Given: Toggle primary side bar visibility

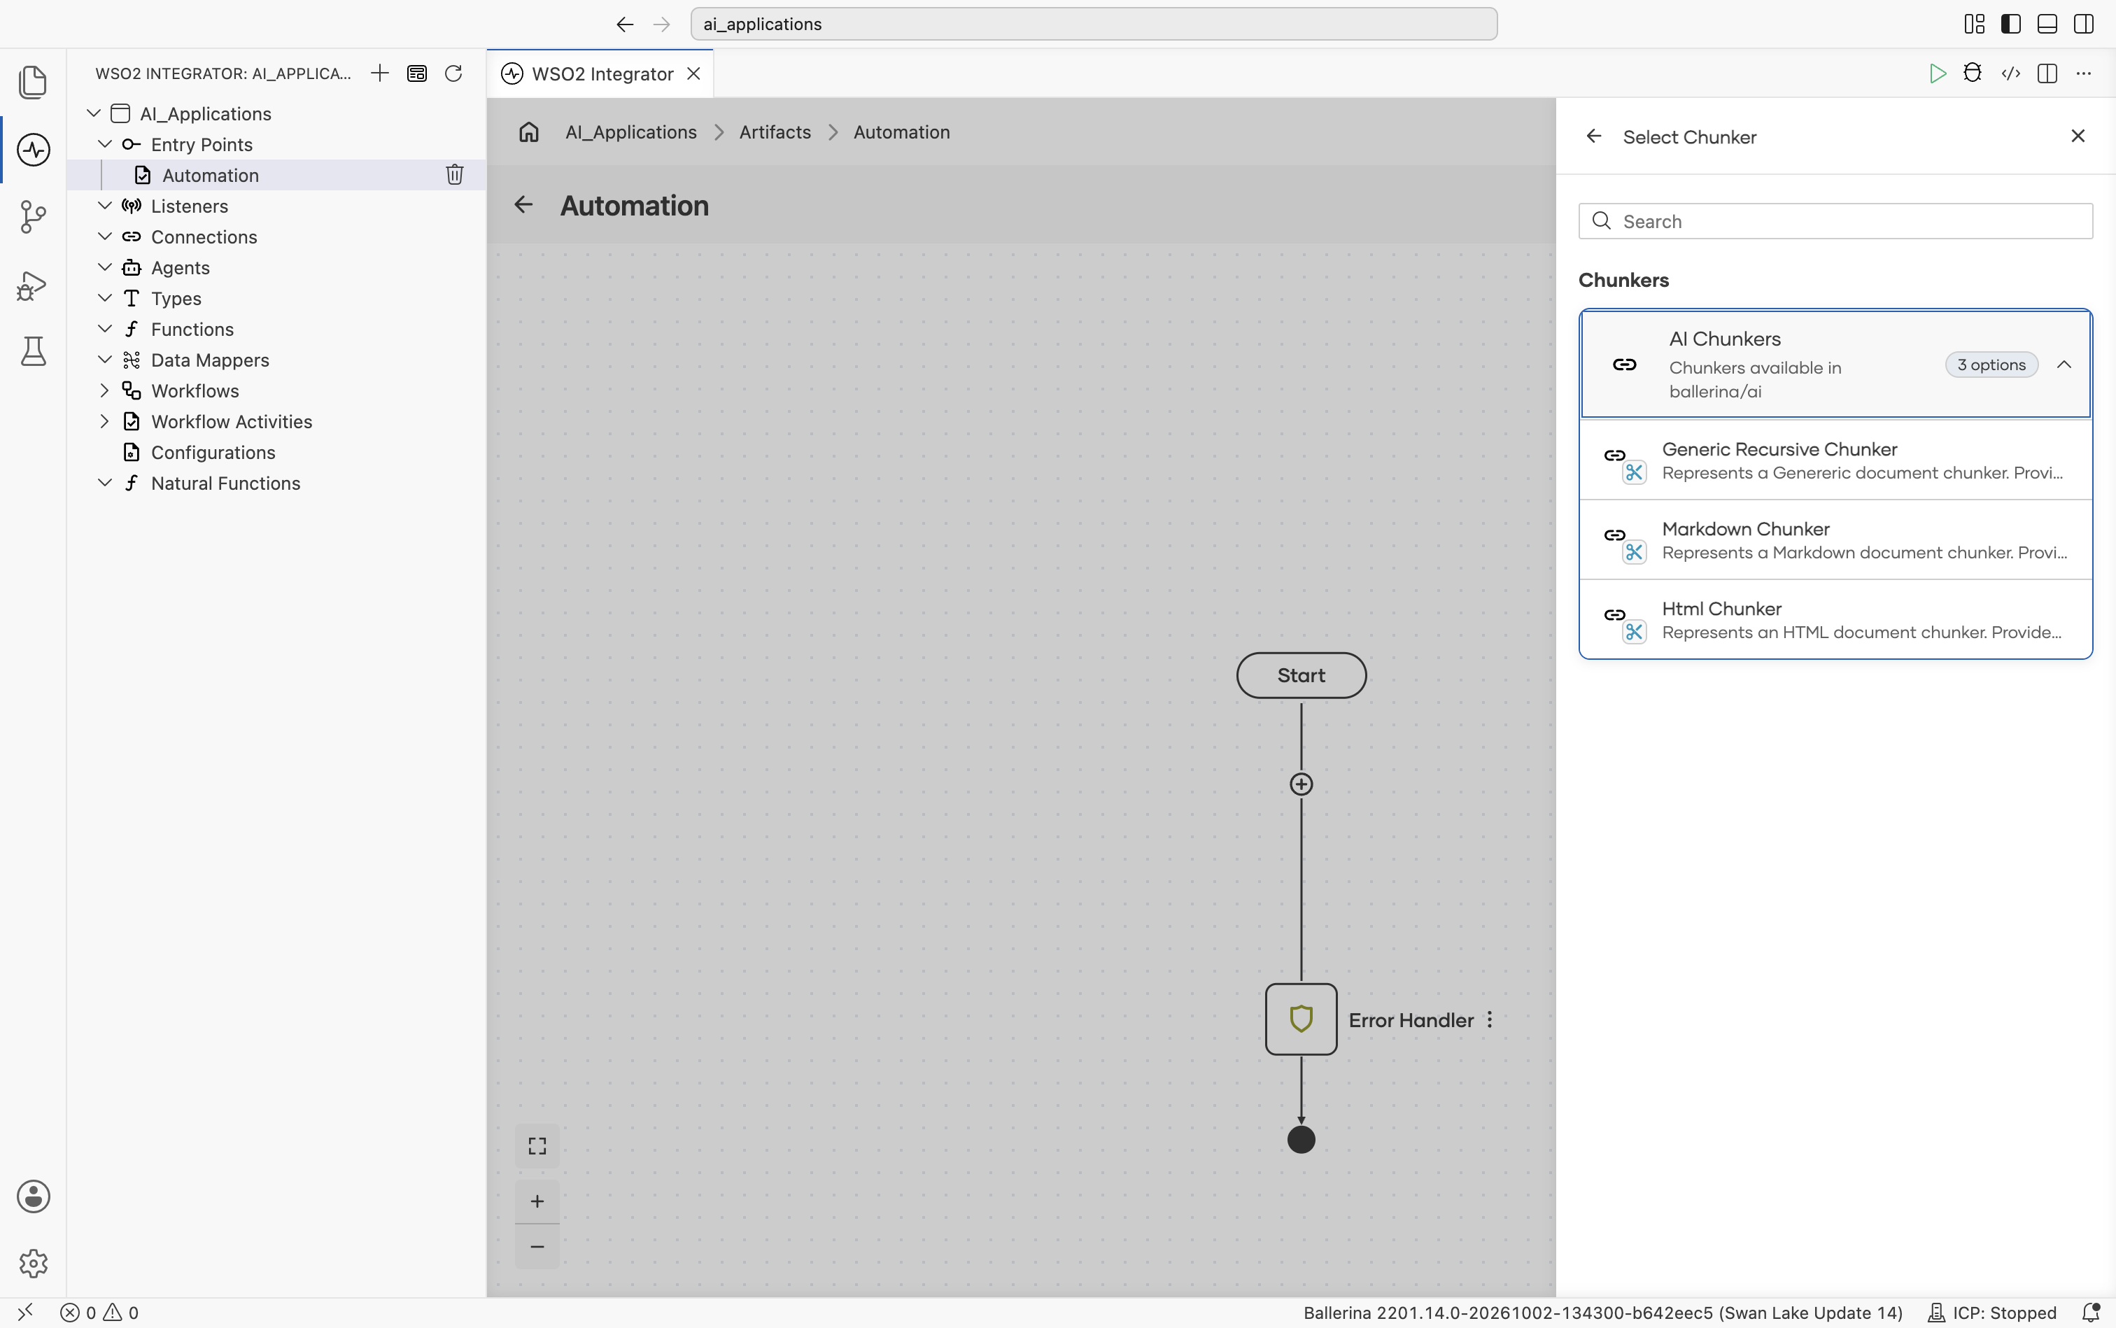Looking at the screenshot, I should click(x=2010, y=24).
